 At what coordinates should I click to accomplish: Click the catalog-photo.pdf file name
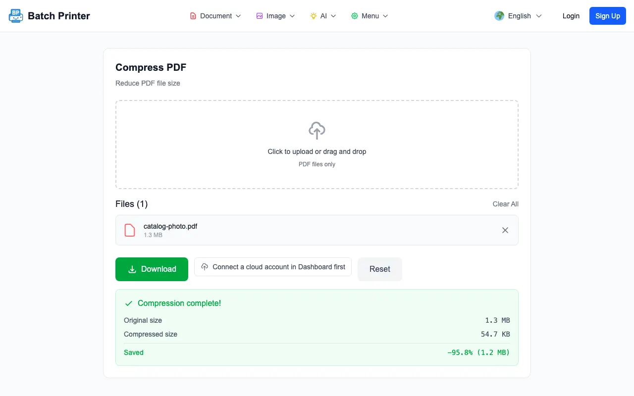coord(170,226)
